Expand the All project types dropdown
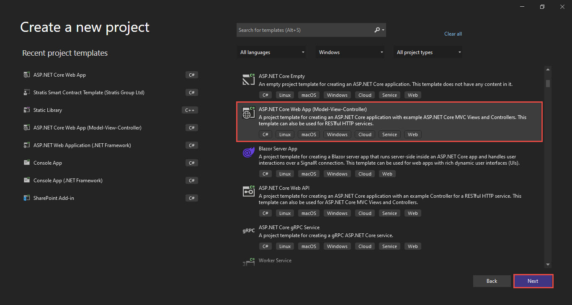The height and width of the screenshot is (305, 572). [x=428, y=52]
